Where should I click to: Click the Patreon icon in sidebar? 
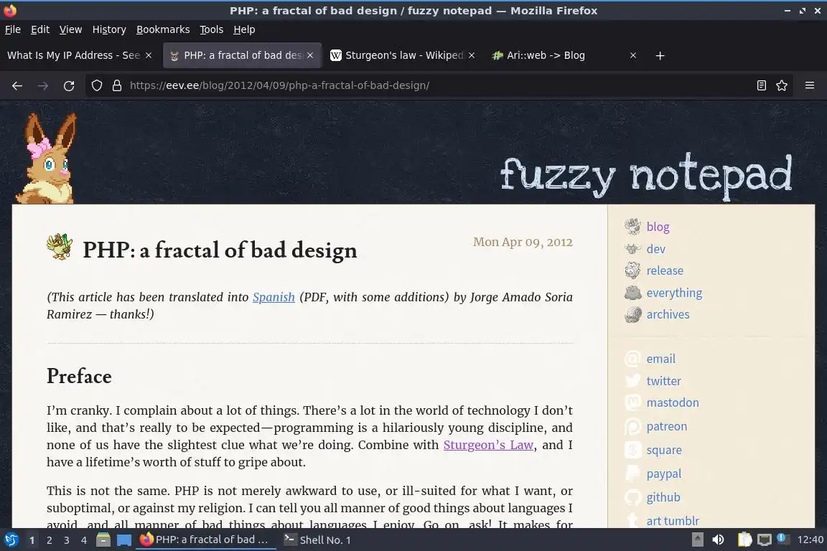[632, 426]
